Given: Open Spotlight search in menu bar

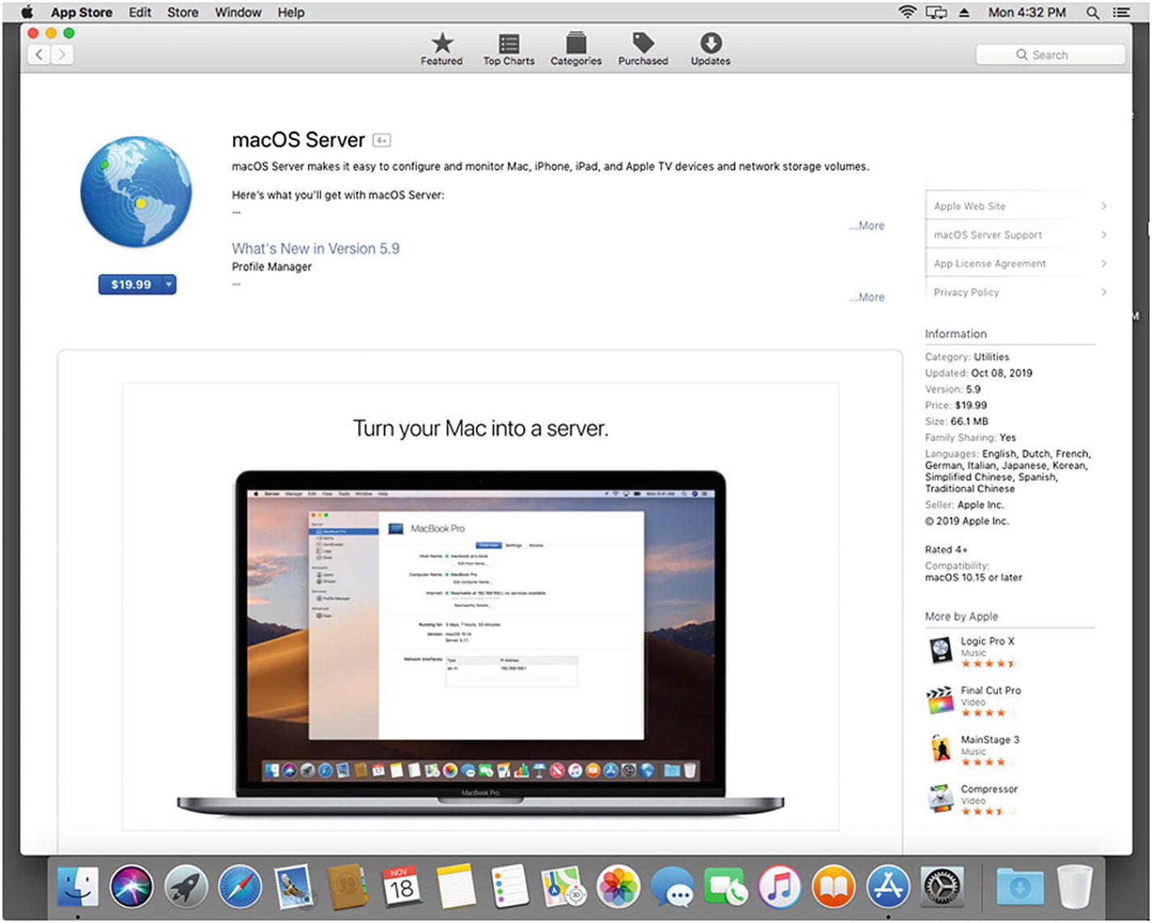Looking at the screenshot, I should pyautogui.click(x=1092, y=12).
